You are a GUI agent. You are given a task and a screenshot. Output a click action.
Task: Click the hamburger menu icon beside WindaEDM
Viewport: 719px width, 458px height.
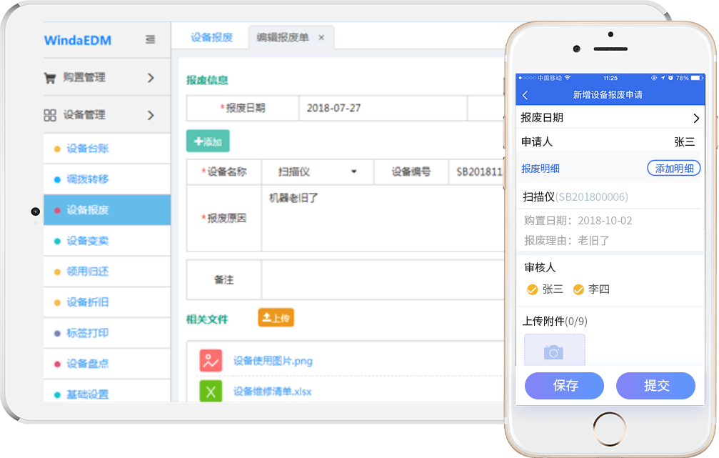[150, 40]
